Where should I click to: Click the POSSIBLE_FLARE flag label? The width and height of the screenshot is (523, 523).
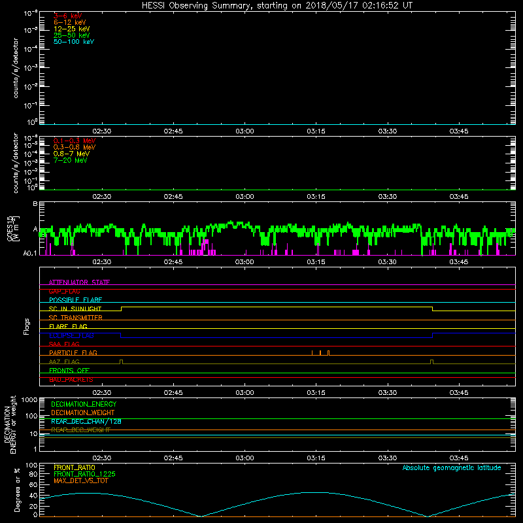point(75,300)
